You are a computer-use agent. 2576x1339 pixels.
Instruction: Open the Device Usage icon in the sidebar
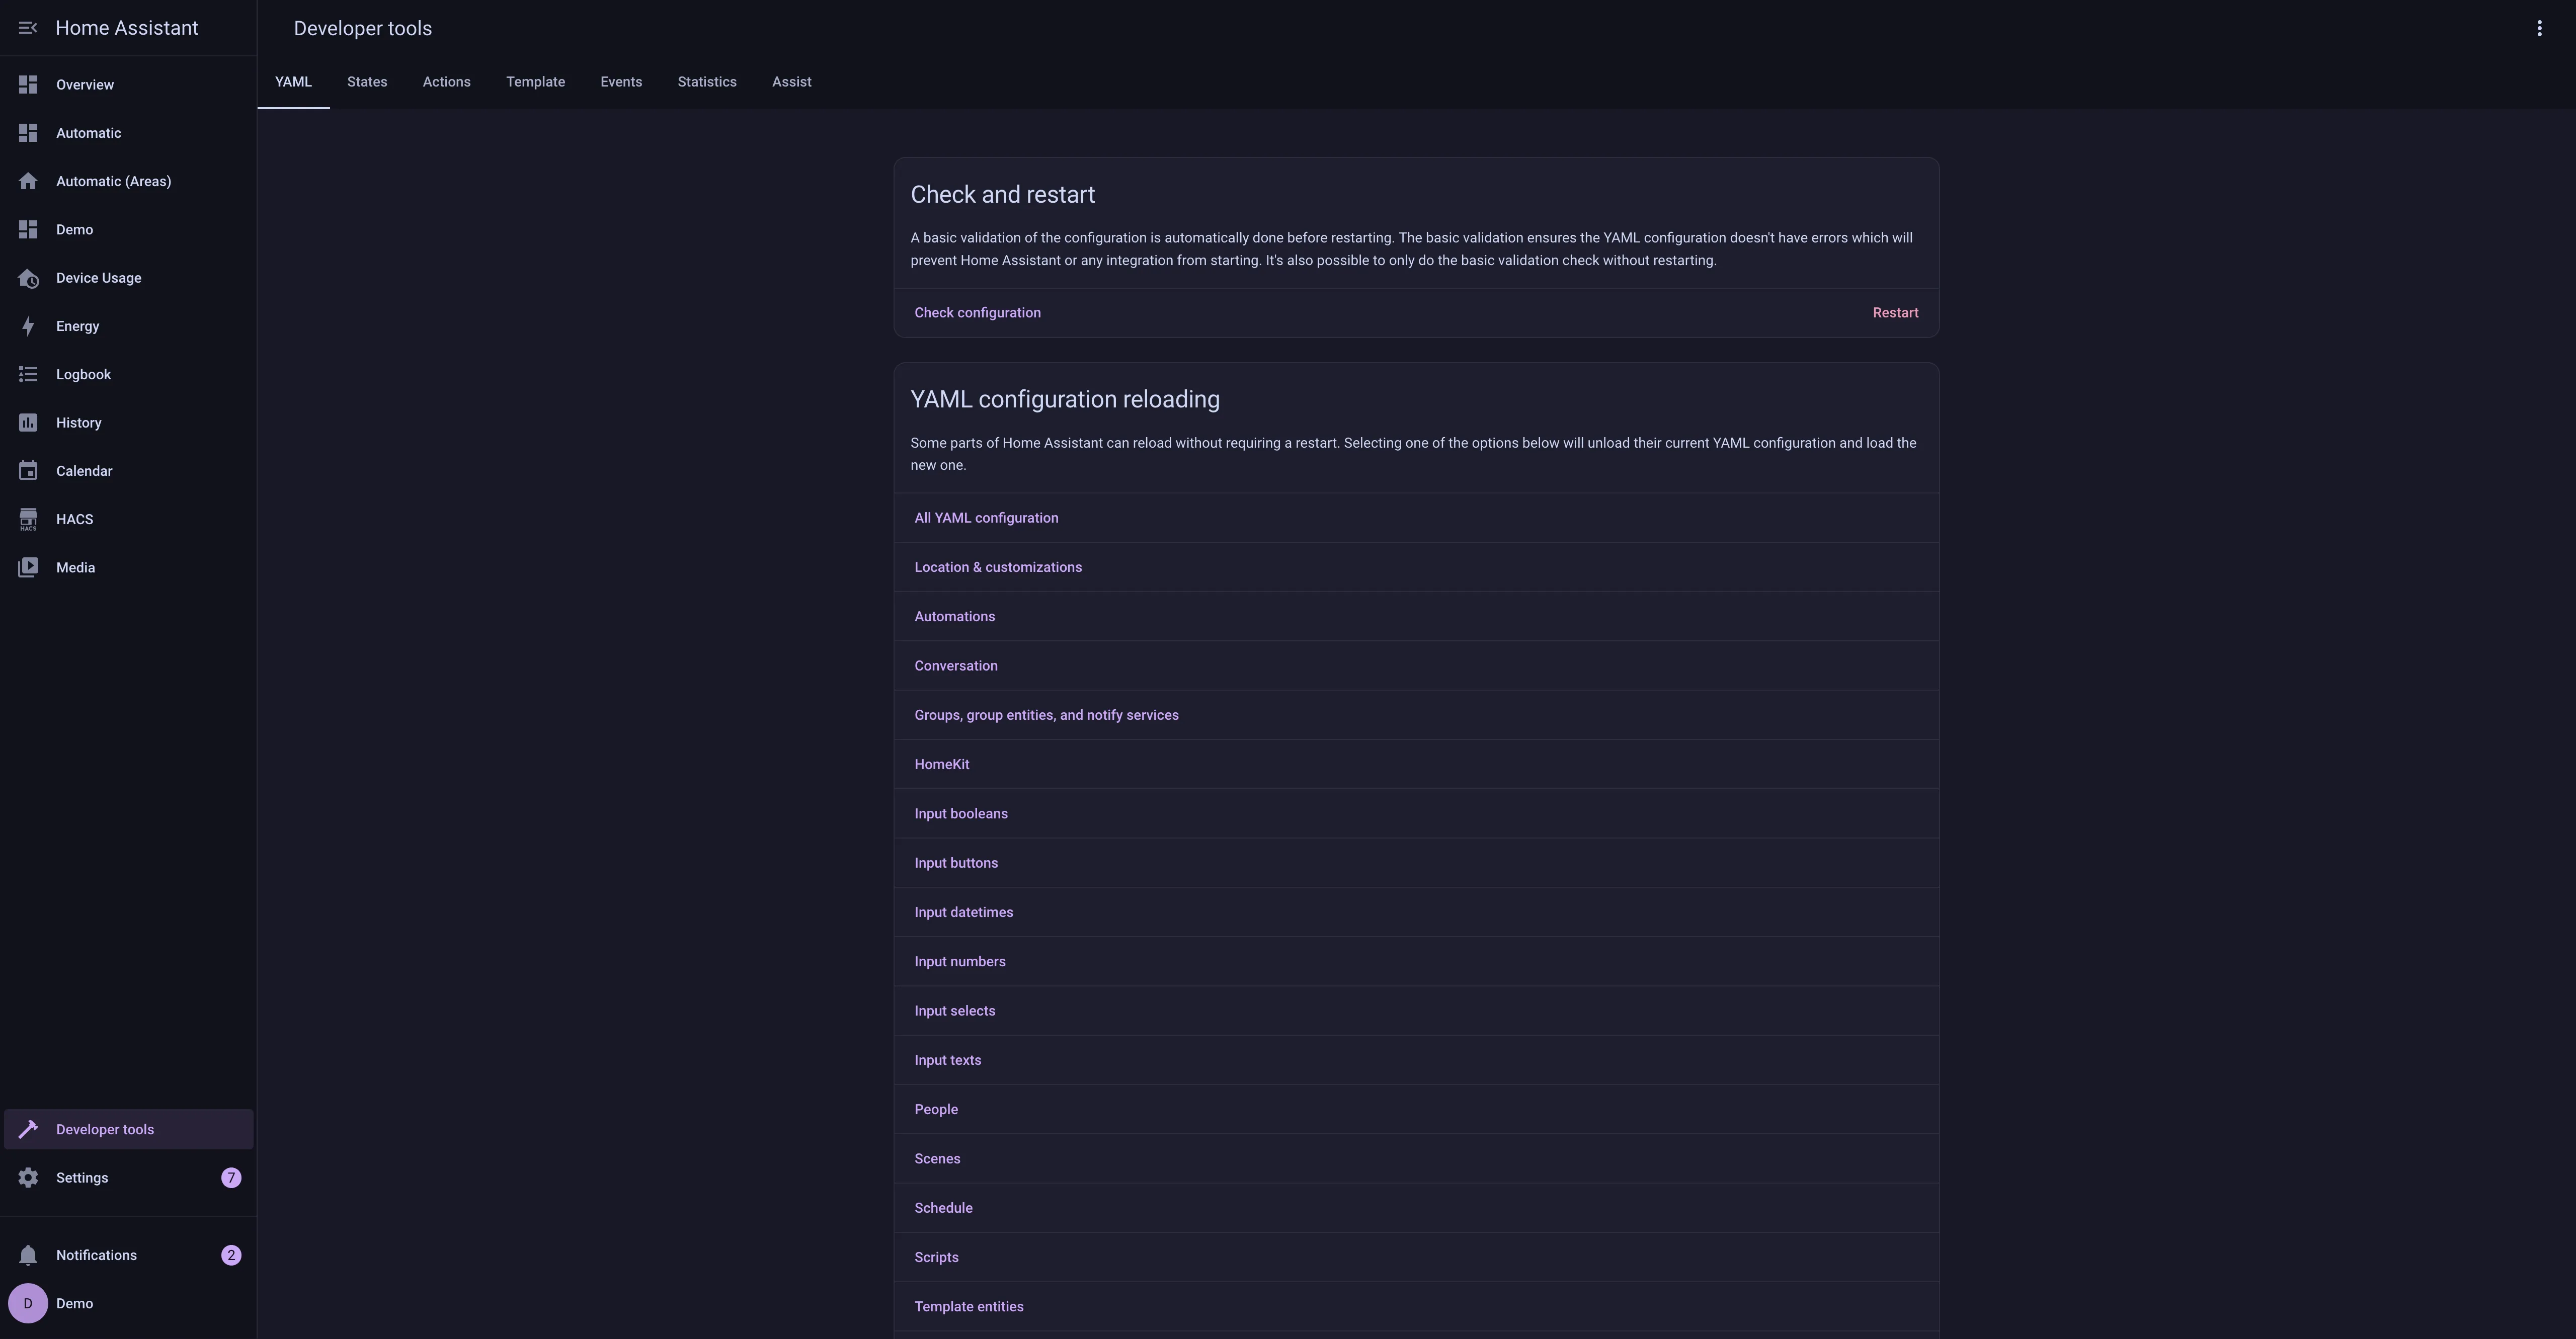pos(28,278)
